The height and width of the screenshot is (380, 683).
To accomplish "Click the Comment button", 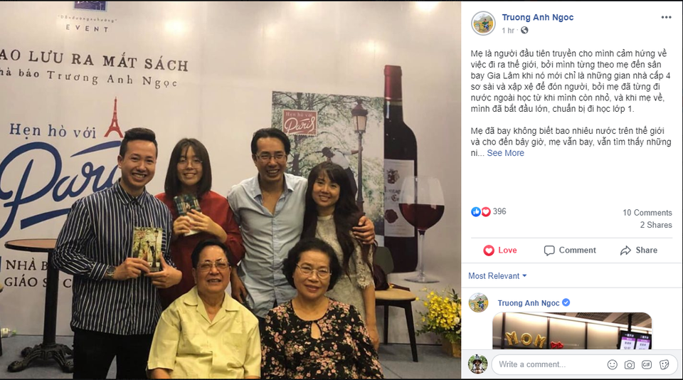I will pos(570,250).
